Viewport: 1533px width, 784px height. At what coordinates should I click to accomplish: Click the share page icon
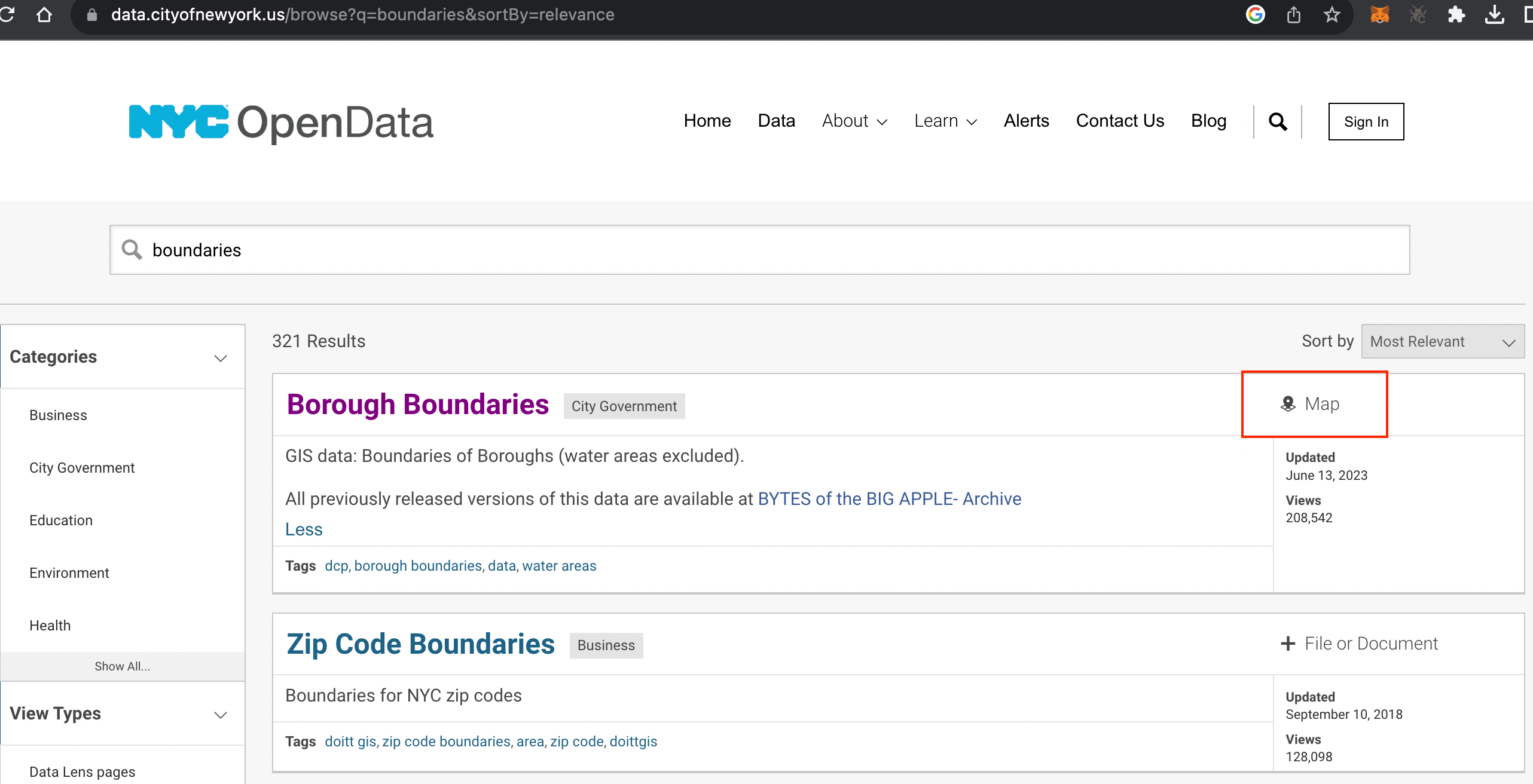[1294, 14]
